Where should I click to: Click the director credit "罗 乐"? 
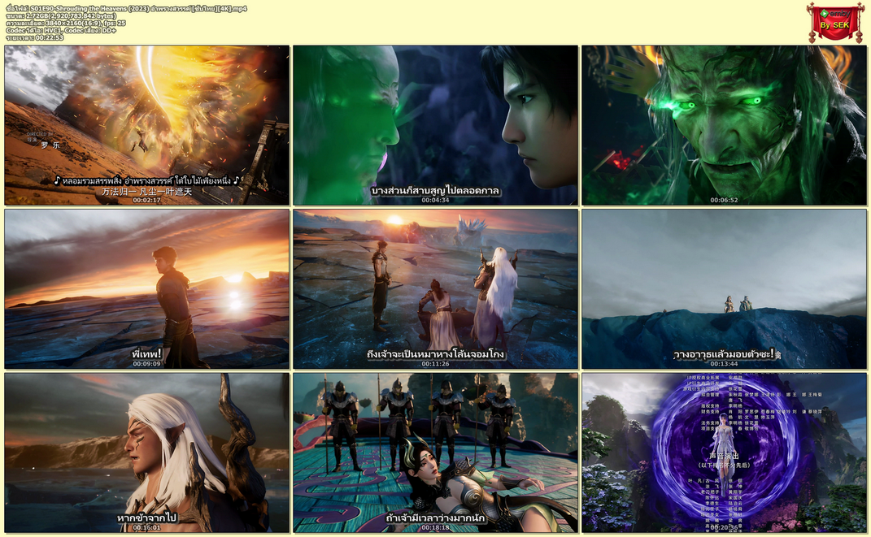50,145
